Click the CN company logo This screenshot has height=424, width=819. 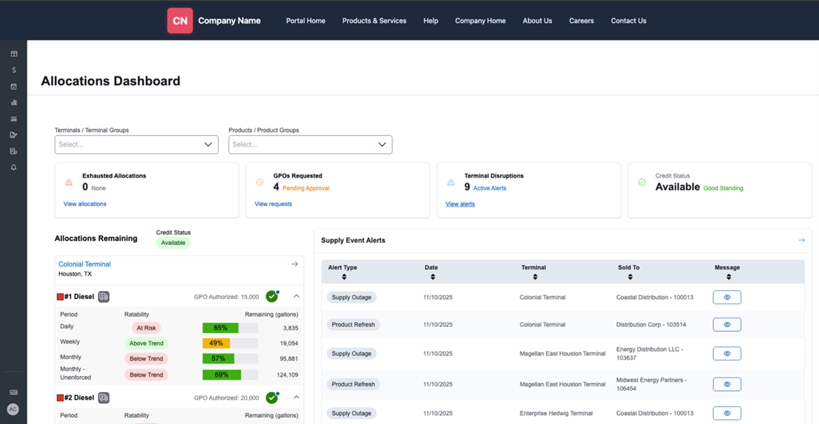[180, 21]
